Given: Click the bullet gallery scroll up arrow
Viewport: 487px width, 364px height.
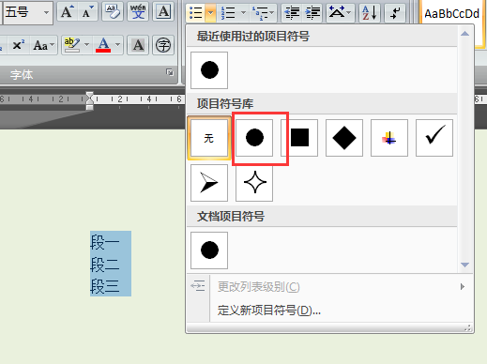Looking at the screenshot, I should click(465, 34).
